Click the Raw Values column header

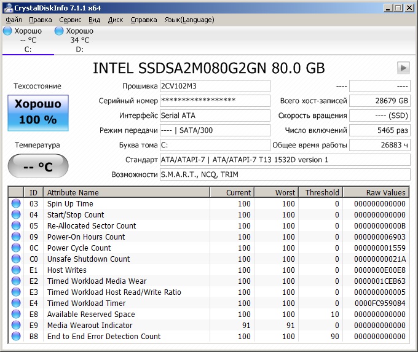coord(376,192)
